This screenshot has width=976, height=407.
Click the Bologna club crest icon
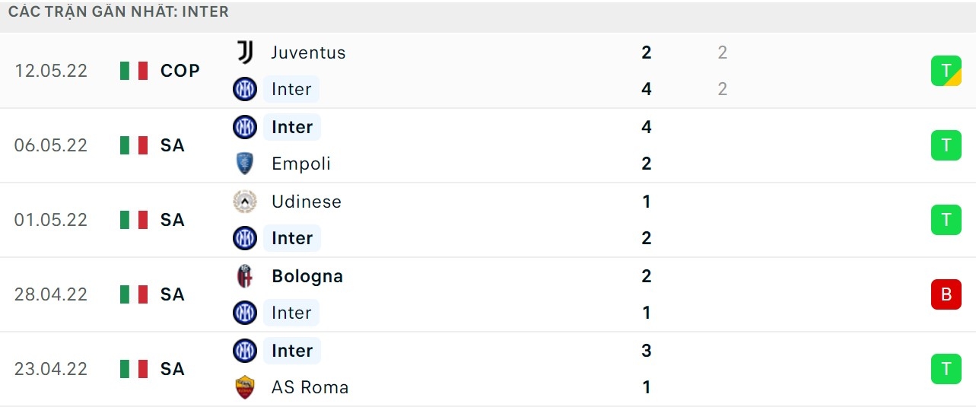244,276
